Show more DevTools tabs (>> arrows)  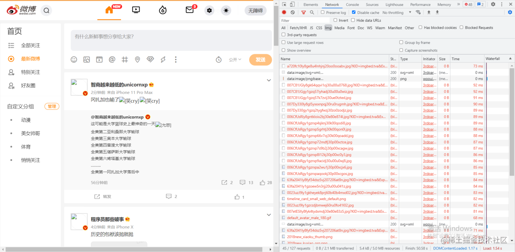coord(459,5)
